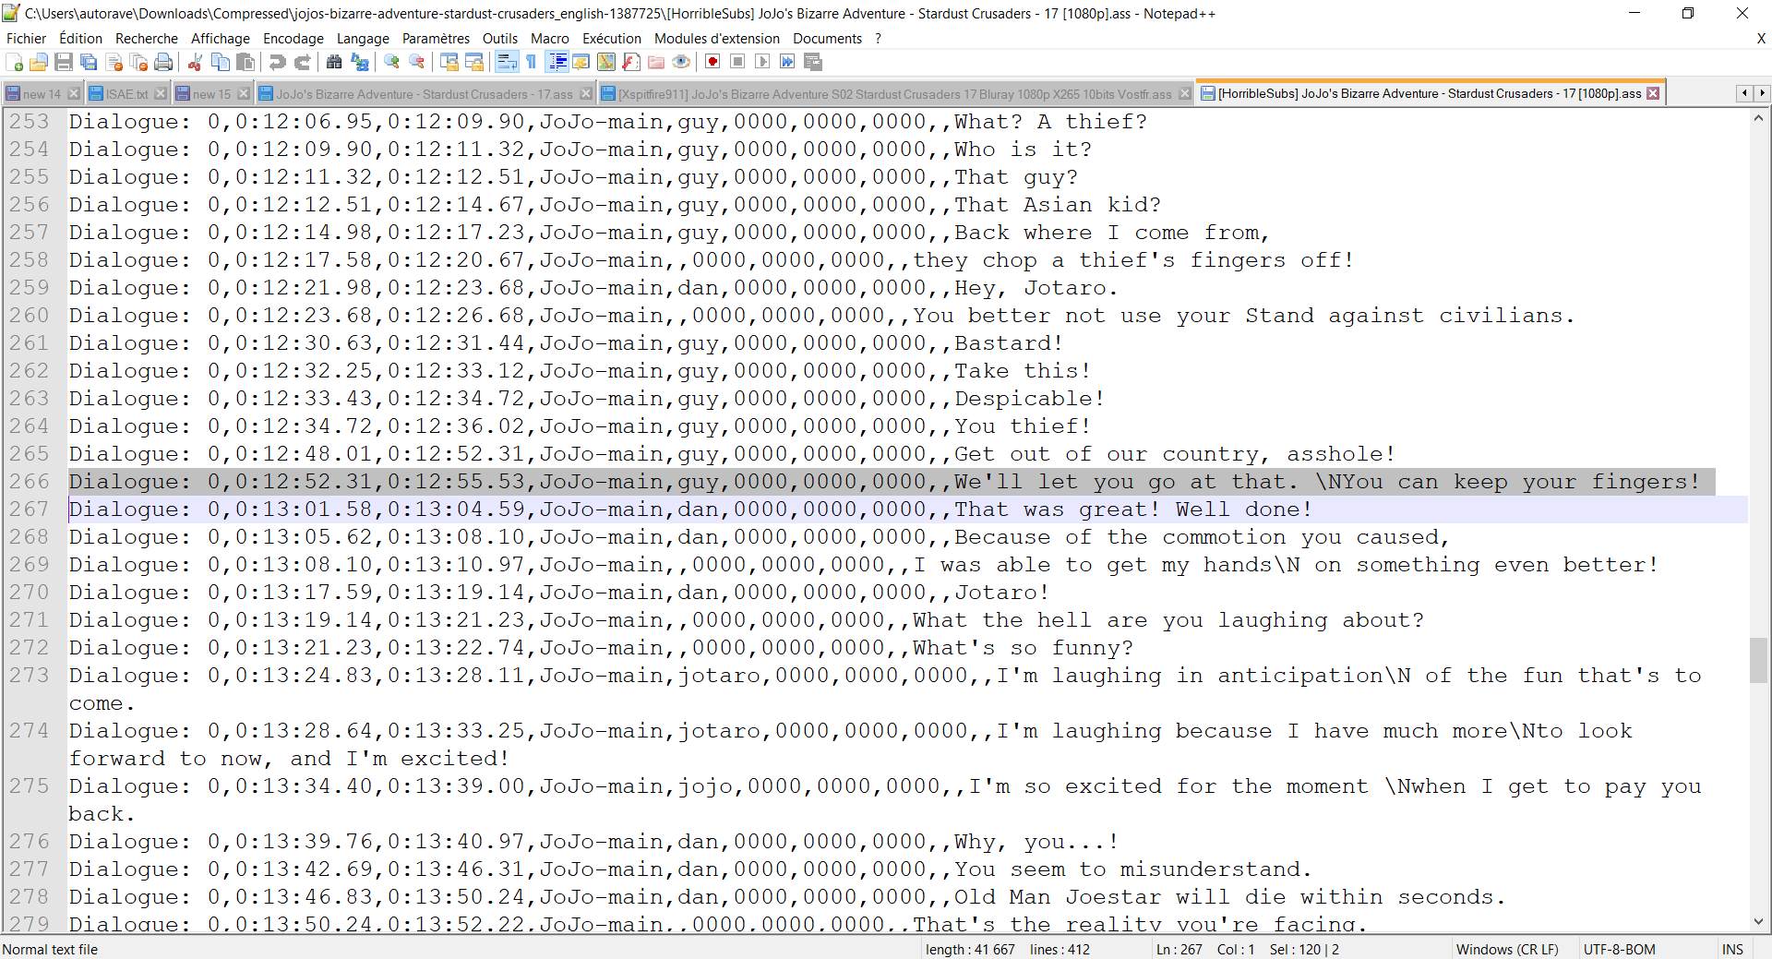
Task: Run the macro multiple times icon
Action: pyautogui.click(x=787, y=62)
